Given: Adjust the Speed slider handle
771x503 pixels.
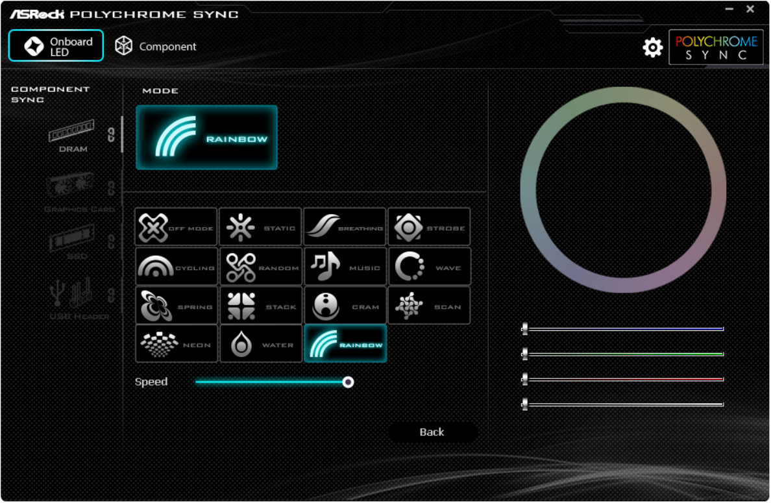Looking at the screenshot, I should pyautogui.click(x=348, y=382).
